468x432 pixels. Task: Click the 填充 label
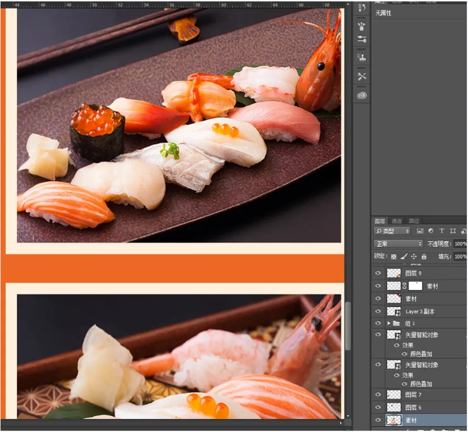(444, 256)
